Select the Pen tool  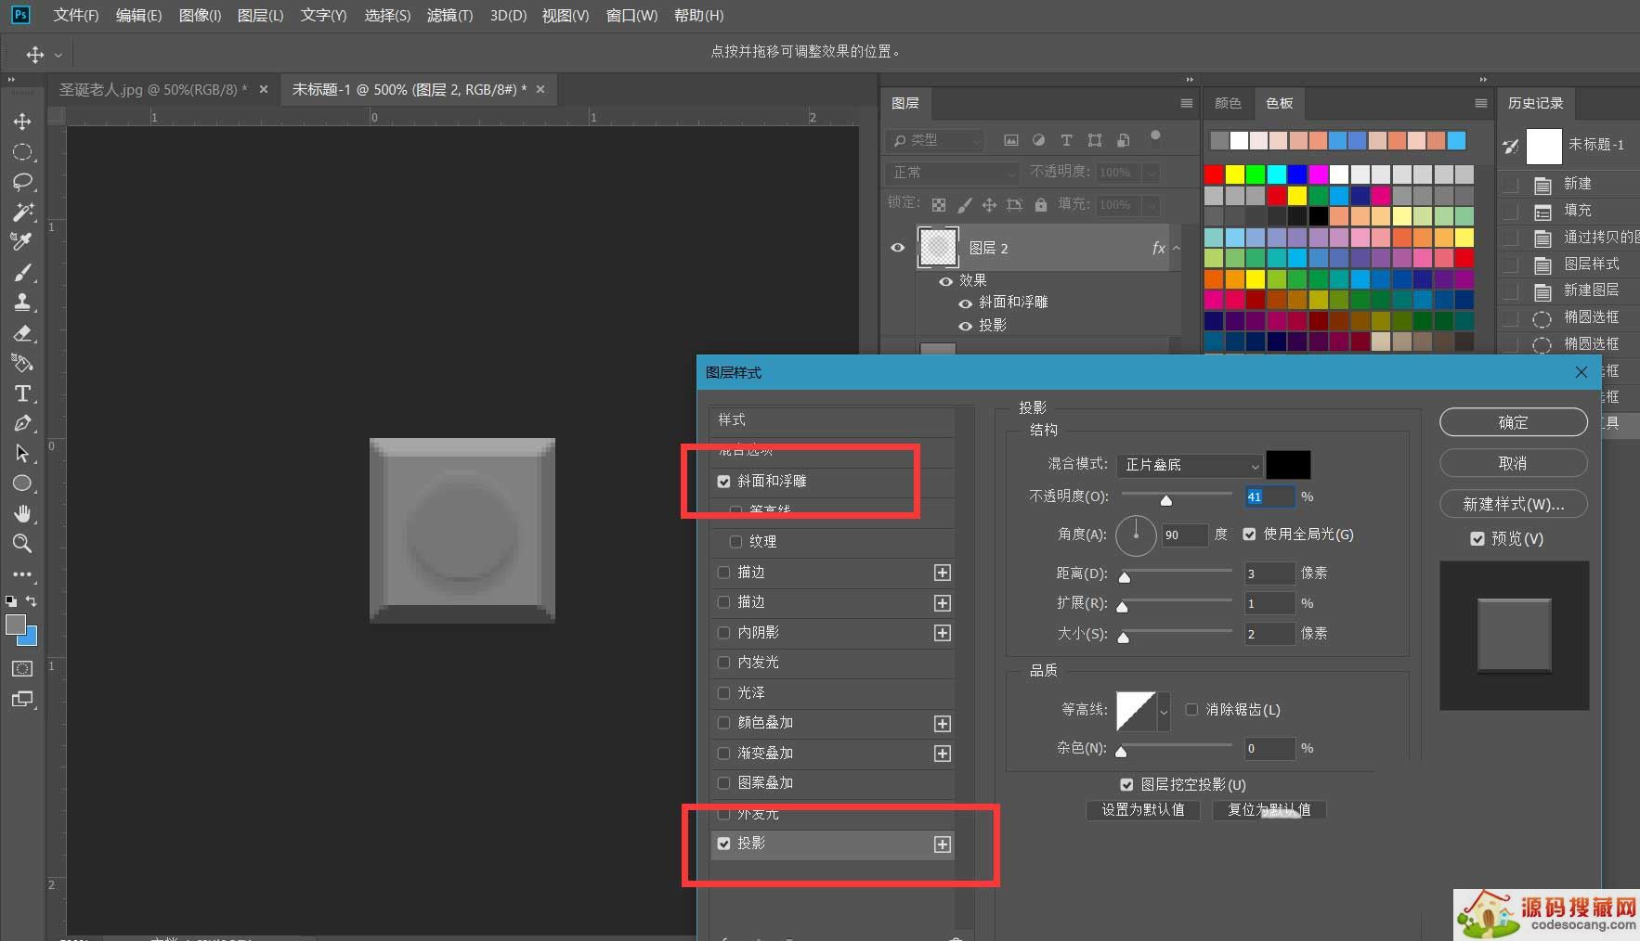click(x=22, y=423)
